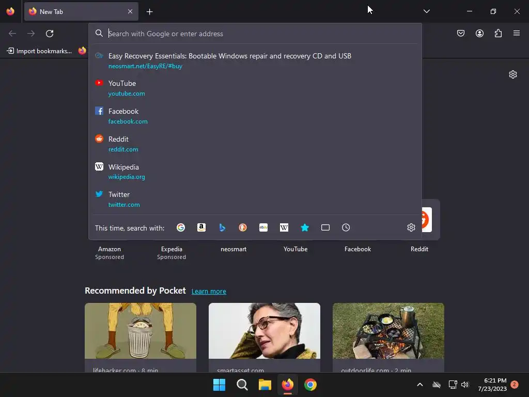Open YouTube shortcut tile label
Image resolution: width=529 pixels, height=397 pixels.
(x=295, y=249)
